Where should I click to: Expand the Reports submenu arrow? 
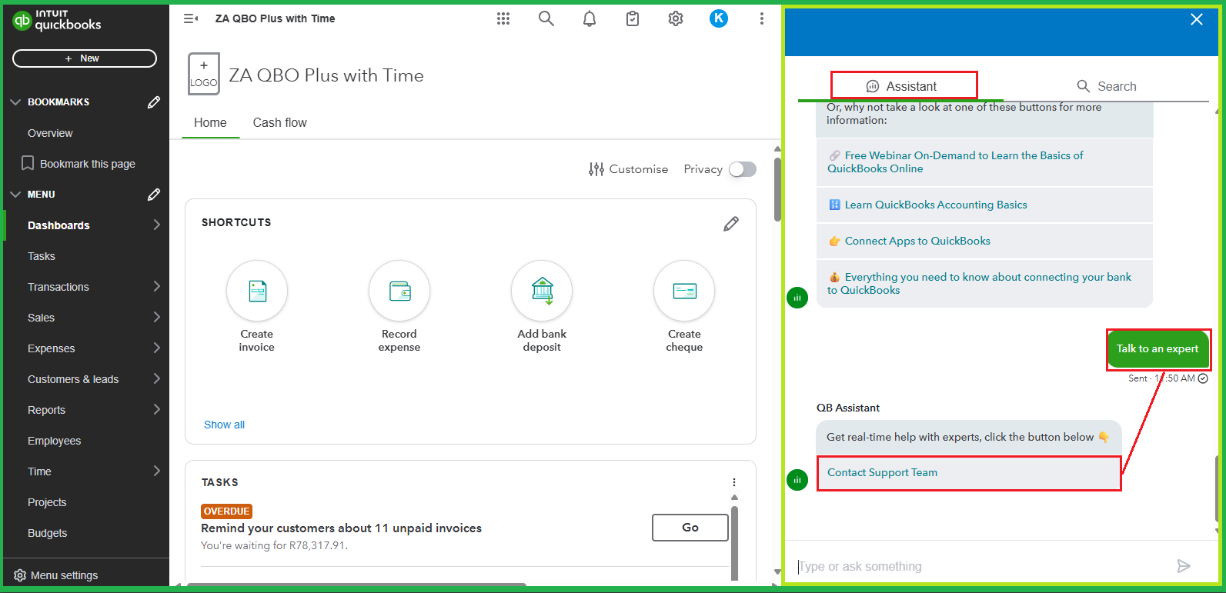157,409
